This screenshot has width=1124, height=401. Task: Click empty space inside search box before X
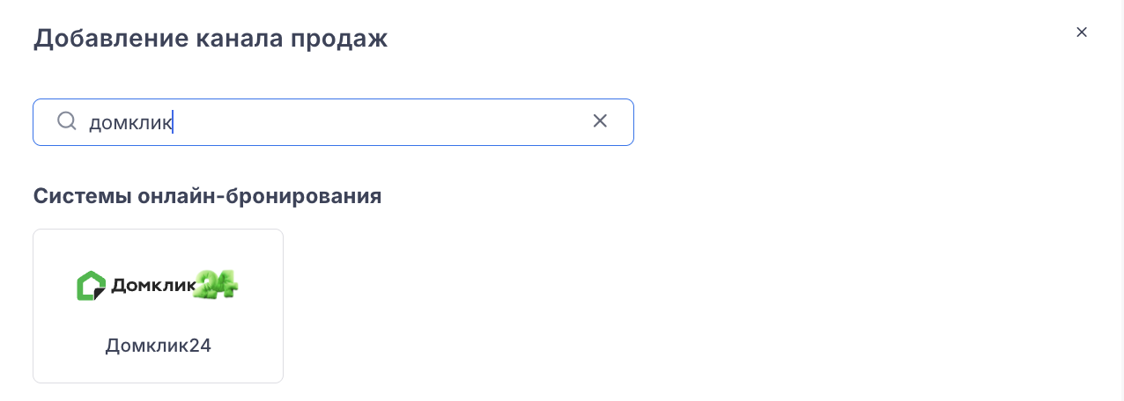[x=379, y=122]
